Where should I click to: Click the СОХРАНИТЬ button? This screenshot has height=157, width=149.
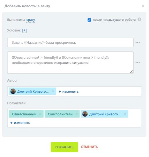coord(64,147)
